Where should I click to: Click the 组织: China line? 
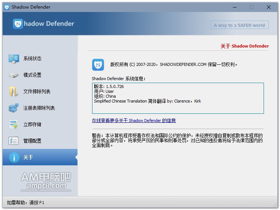tap(105, 96)
